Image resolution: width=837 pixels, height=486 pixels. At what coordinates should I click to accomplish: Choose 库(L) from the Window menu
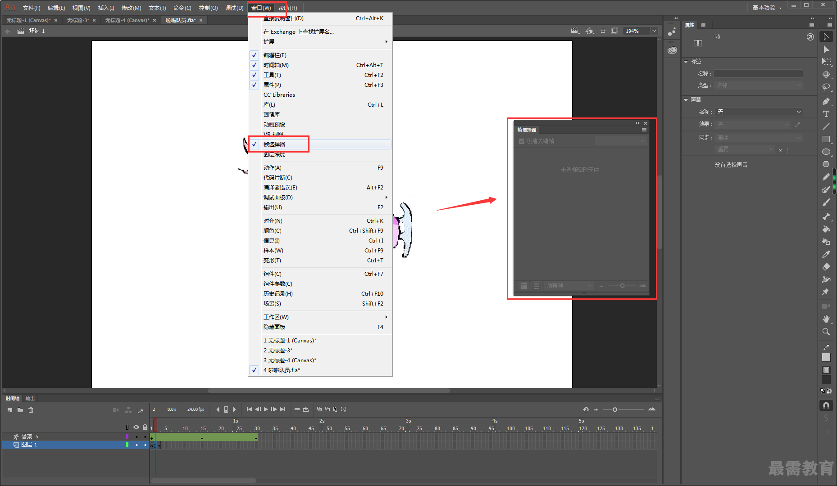coord(320,105)
